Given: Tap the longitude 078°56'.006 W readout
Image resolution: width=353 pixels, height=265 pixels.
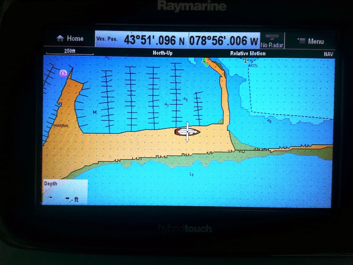Looking at the screenshot, I should (224, 41).
